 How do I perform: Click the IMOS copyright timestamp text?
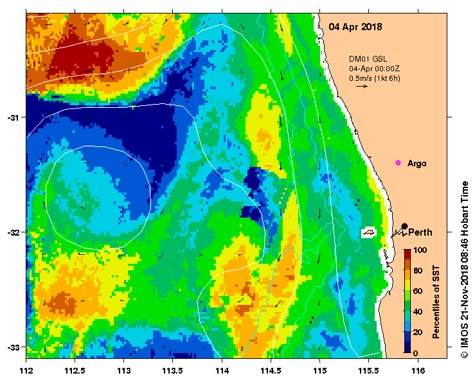click(465, 270)
